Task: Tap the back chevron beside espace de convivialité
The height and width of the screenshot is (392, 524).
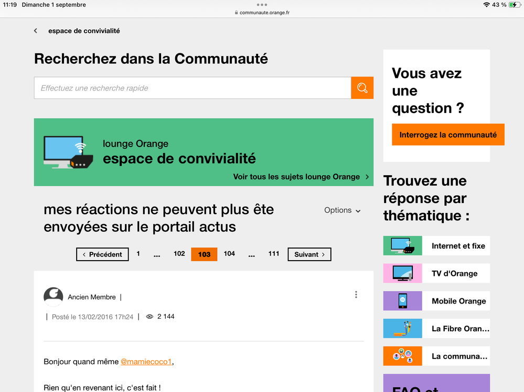Action: [36, 31]
